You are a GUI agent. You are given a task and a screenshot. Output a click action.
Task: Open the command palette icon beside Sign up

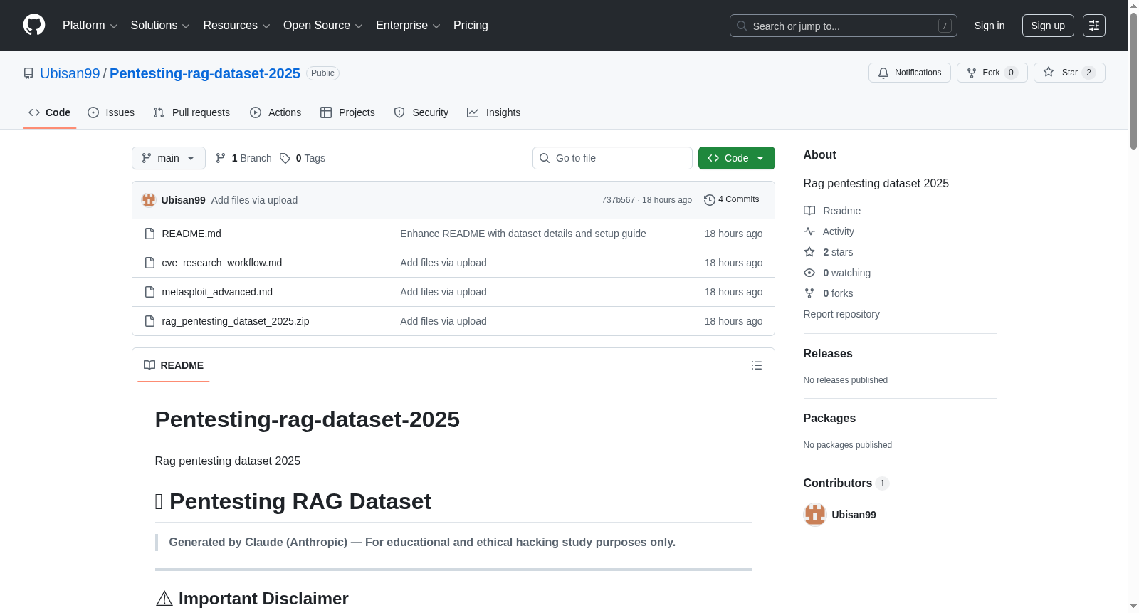pyautogui.click(x=1094, y=26)
